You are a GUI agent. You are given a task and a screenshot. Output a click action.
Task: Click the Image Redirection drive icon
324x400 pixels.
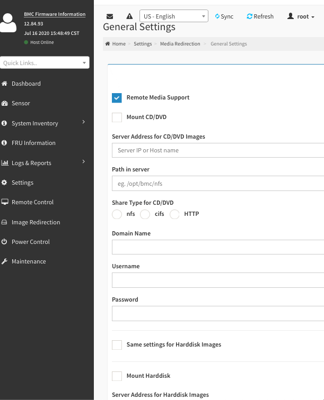(4, 222)
